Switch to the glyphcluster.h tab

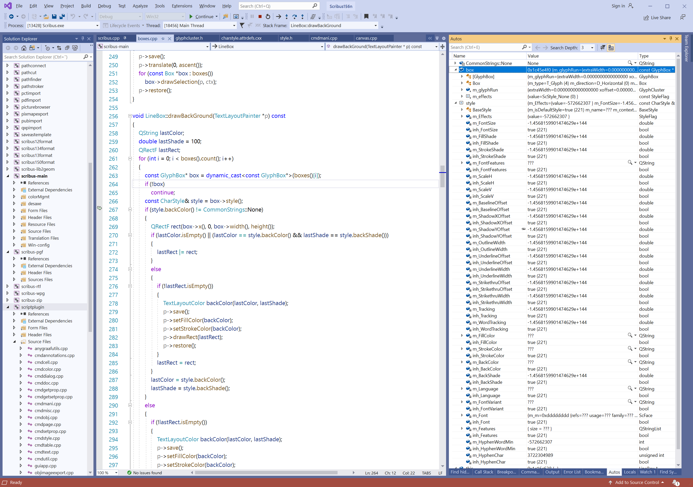click(x=189, y=38)
